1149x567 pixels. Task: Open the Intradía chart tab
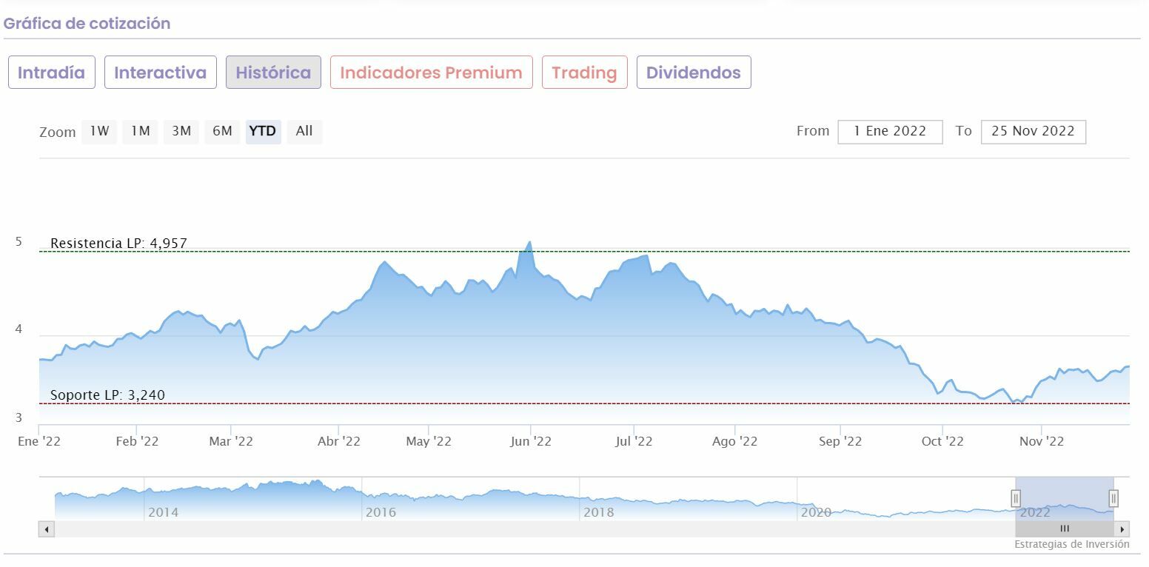(x=51, y=73)
